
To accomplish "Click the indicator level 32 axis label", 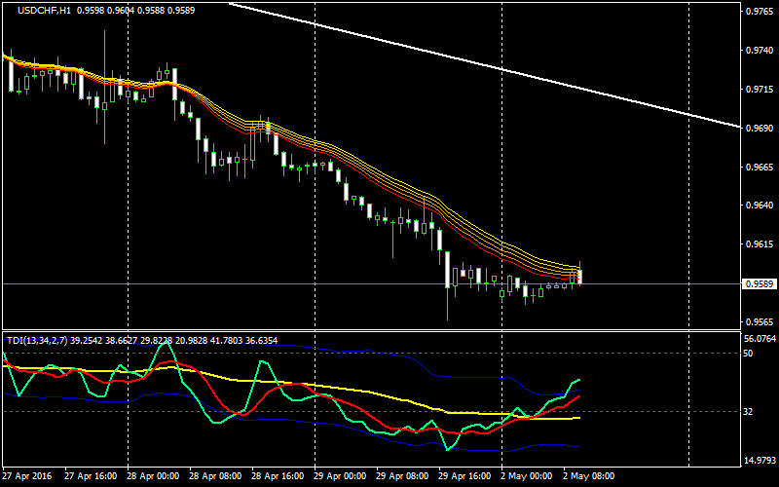I will point(749,412).
